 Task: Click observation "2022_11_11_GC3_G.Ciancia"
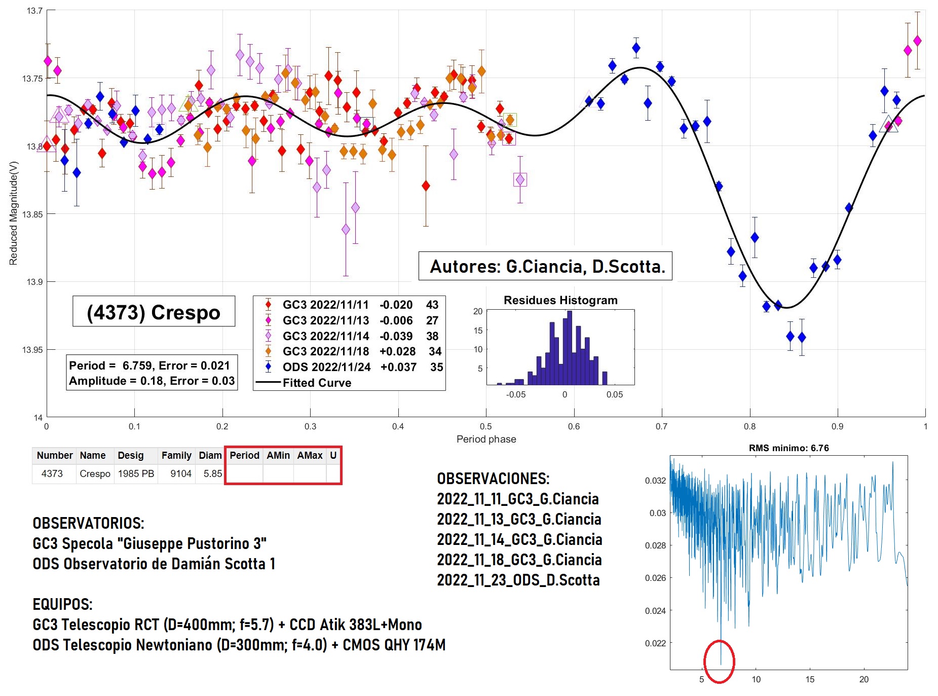click(x=518, y=499)
